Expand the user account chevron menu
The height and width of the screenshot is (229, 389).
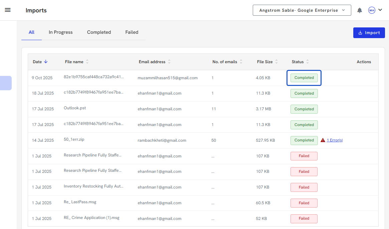(380, 10)
